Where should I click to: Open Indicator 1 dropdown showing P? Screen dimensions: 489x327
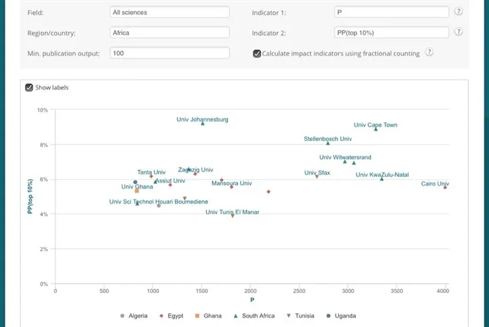coord(391,12)
